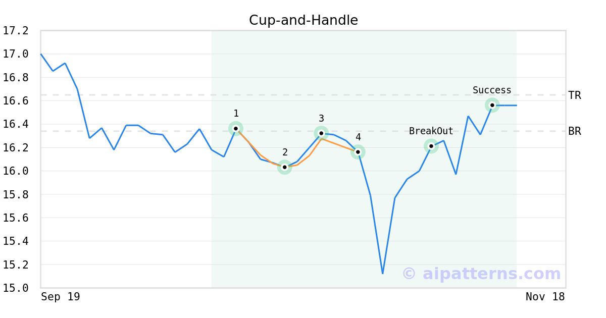Screen dimensions: 606x318
Task: Click the Cup-and-Handle chart title
Action: (303, 20)
